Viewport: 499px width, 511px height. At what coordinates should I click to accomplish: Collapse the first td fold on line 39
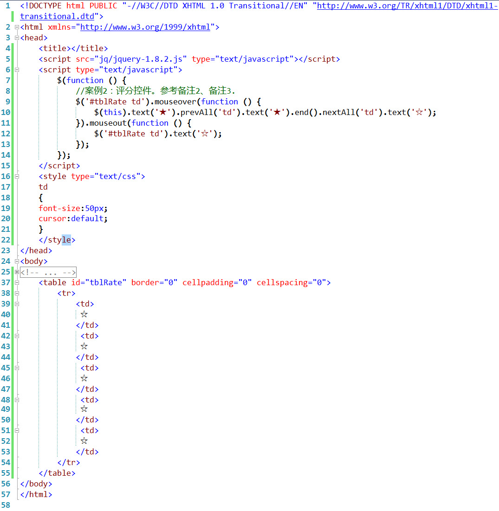(17, 304)
